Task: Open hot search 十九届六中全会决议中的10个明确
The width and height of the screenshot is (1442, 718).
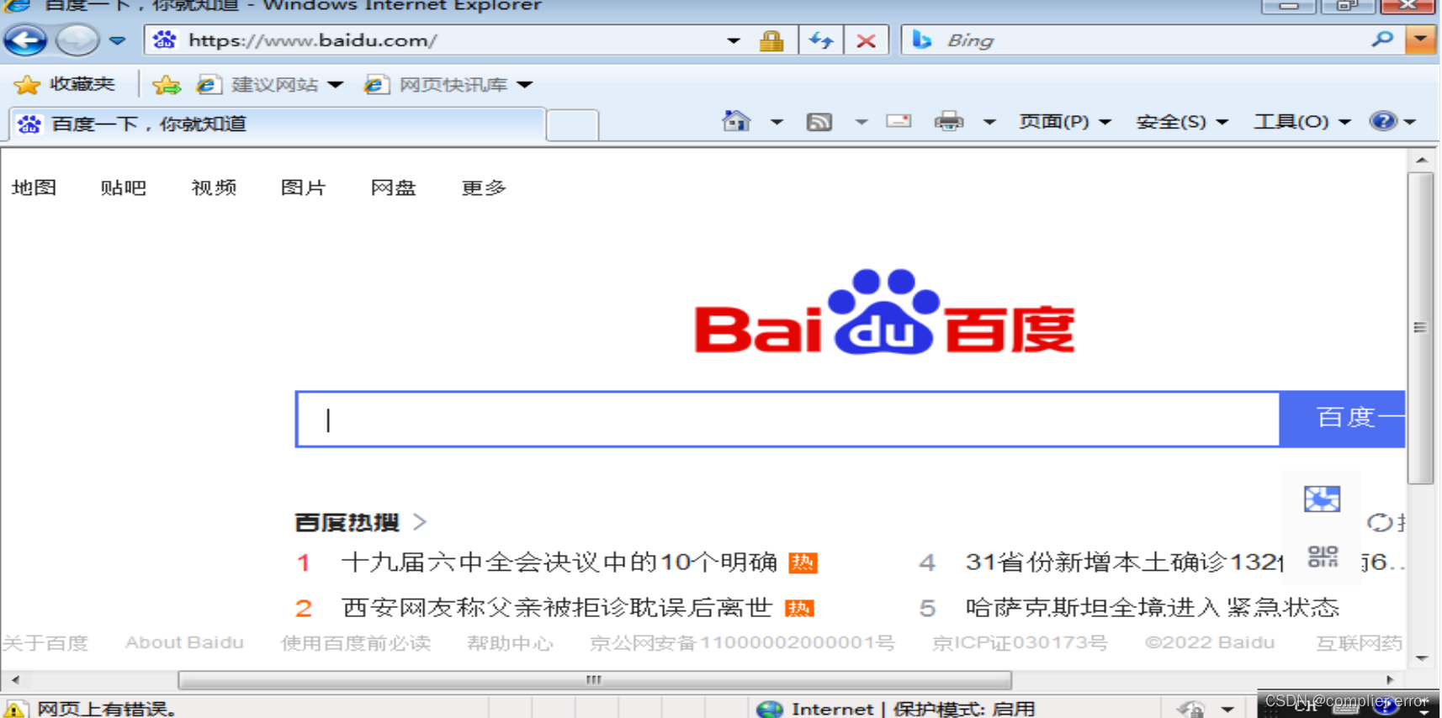Action: 559,562
